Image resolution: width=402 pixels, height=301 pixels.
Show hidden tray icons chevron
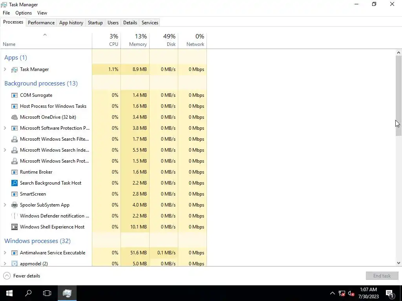(332, 293)
